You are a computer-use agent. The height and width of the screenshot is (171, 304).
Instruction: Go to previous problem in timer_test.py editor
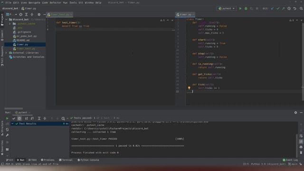(x=168, y=20)
